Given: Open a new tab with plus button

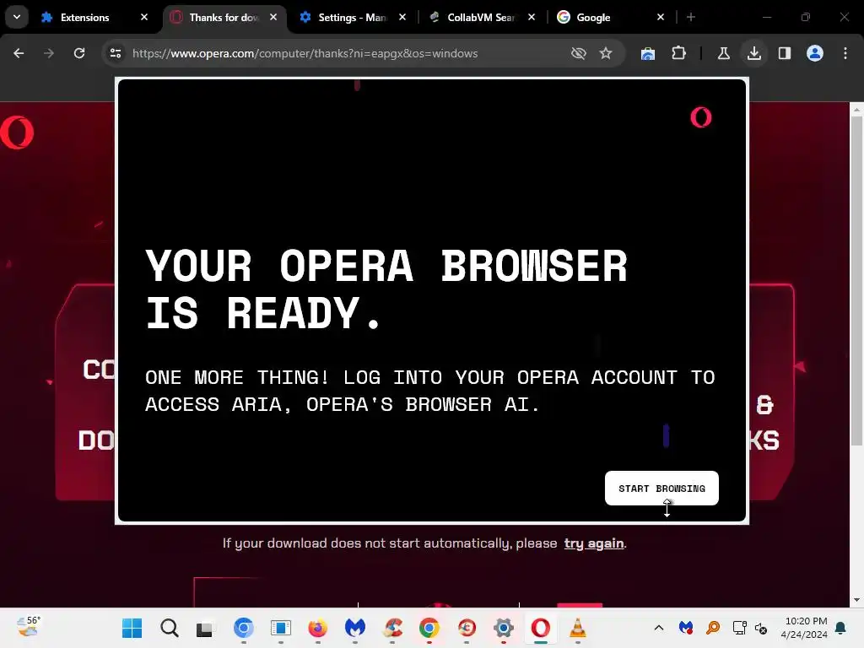Looking at the screenshot, I should tap(691, 17).
